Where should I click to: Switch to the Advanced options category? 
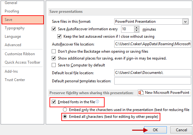click(13, 45)
